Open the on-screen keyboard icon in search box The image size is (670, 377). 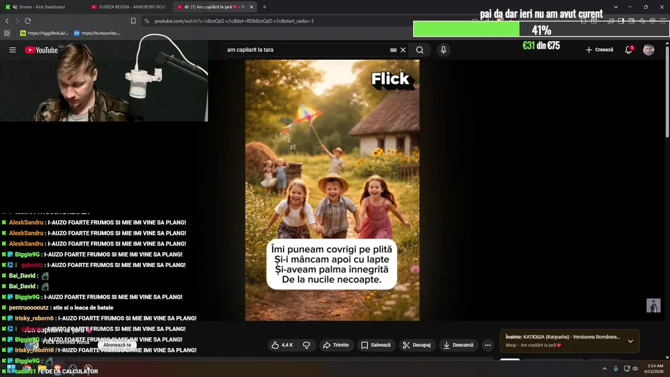(x=393, y=50)
